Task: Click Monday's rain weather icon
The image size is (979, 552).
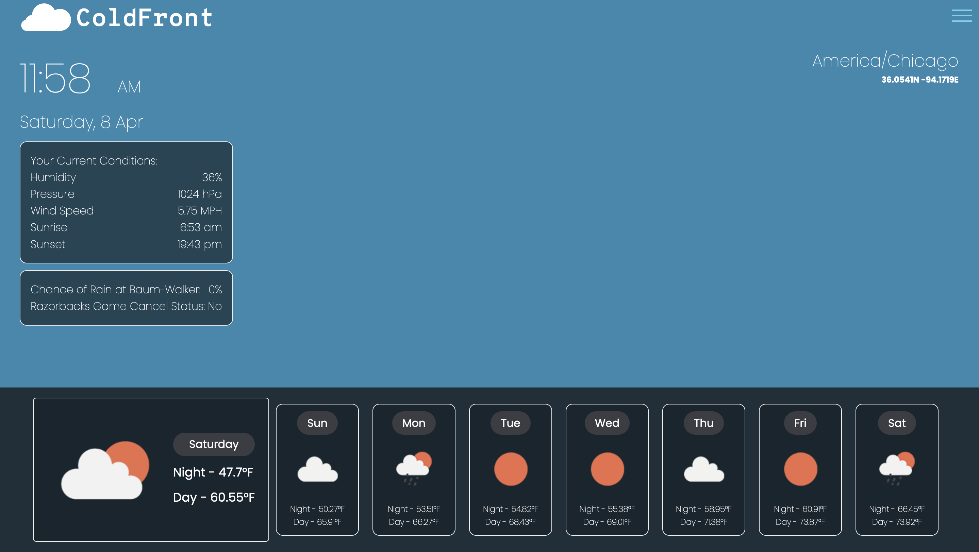Action: click(414, 468)
